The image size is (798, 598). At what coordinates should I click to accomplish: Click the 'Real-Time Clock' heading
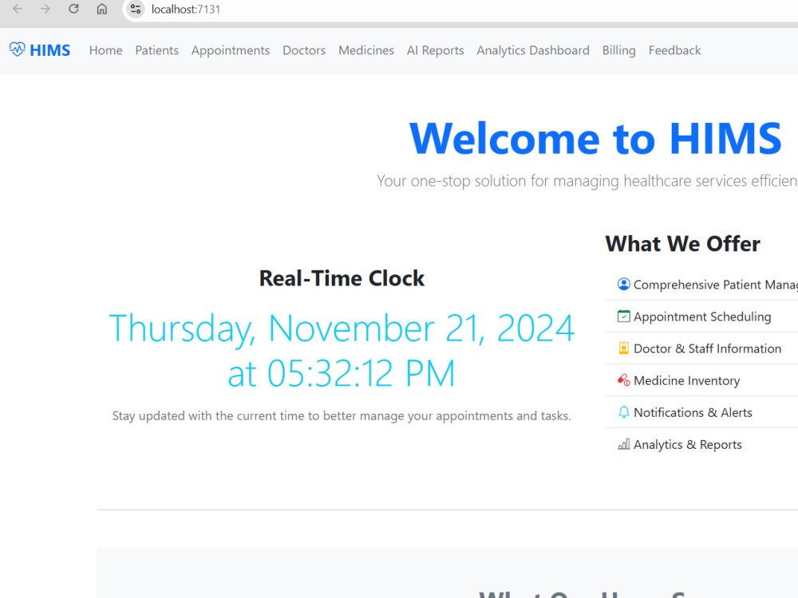click(x=342, y=278)
